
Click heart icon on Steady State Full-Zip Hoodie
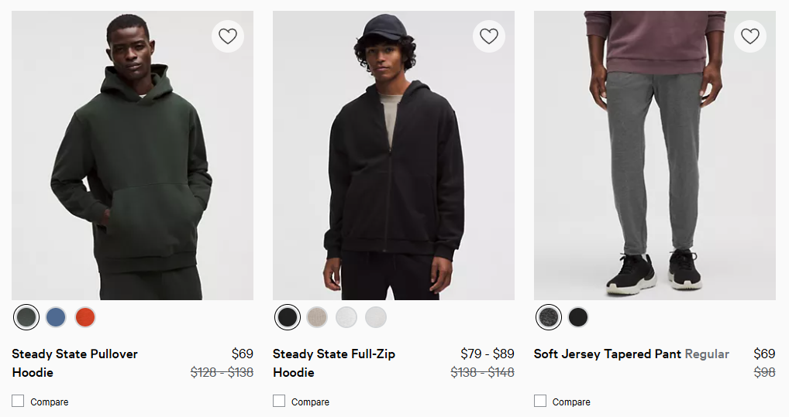488,36
